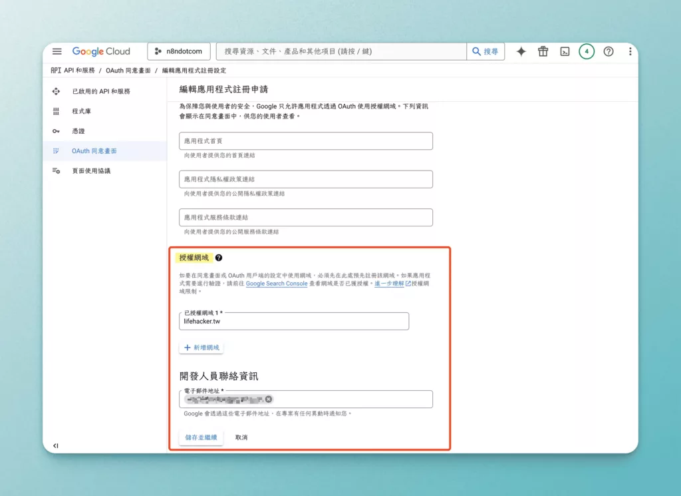
Task: Open the gift free trial icon
Action: 543,51
